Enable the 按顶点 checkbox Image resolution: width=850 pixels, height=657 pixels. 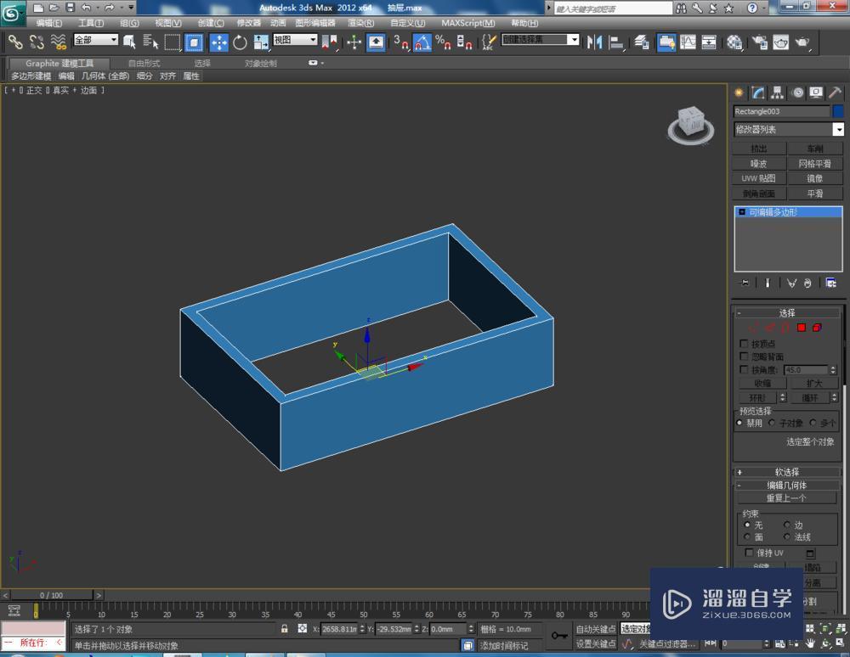point(745,344)
